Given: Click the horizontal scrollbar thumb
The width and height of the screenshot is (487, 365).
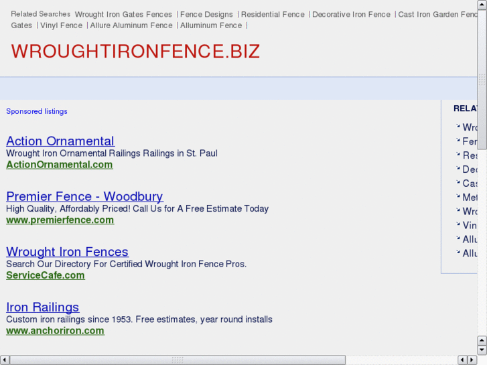Looking at the screenshot, I should click(x=178, y=360).
